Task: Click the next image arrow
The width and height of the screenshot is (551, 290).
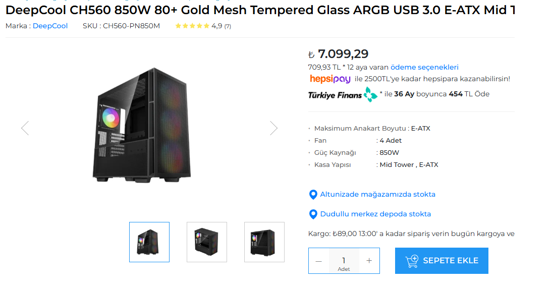Action: point(273,128)
